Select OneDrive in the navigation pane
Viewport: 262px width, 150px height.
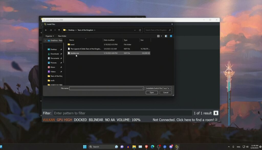[55, 40]
